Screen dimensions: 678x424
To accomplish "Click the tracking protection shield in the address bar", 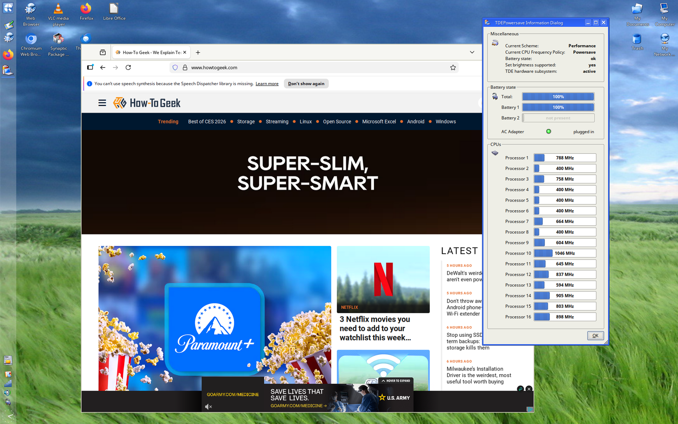I will 175,67.
